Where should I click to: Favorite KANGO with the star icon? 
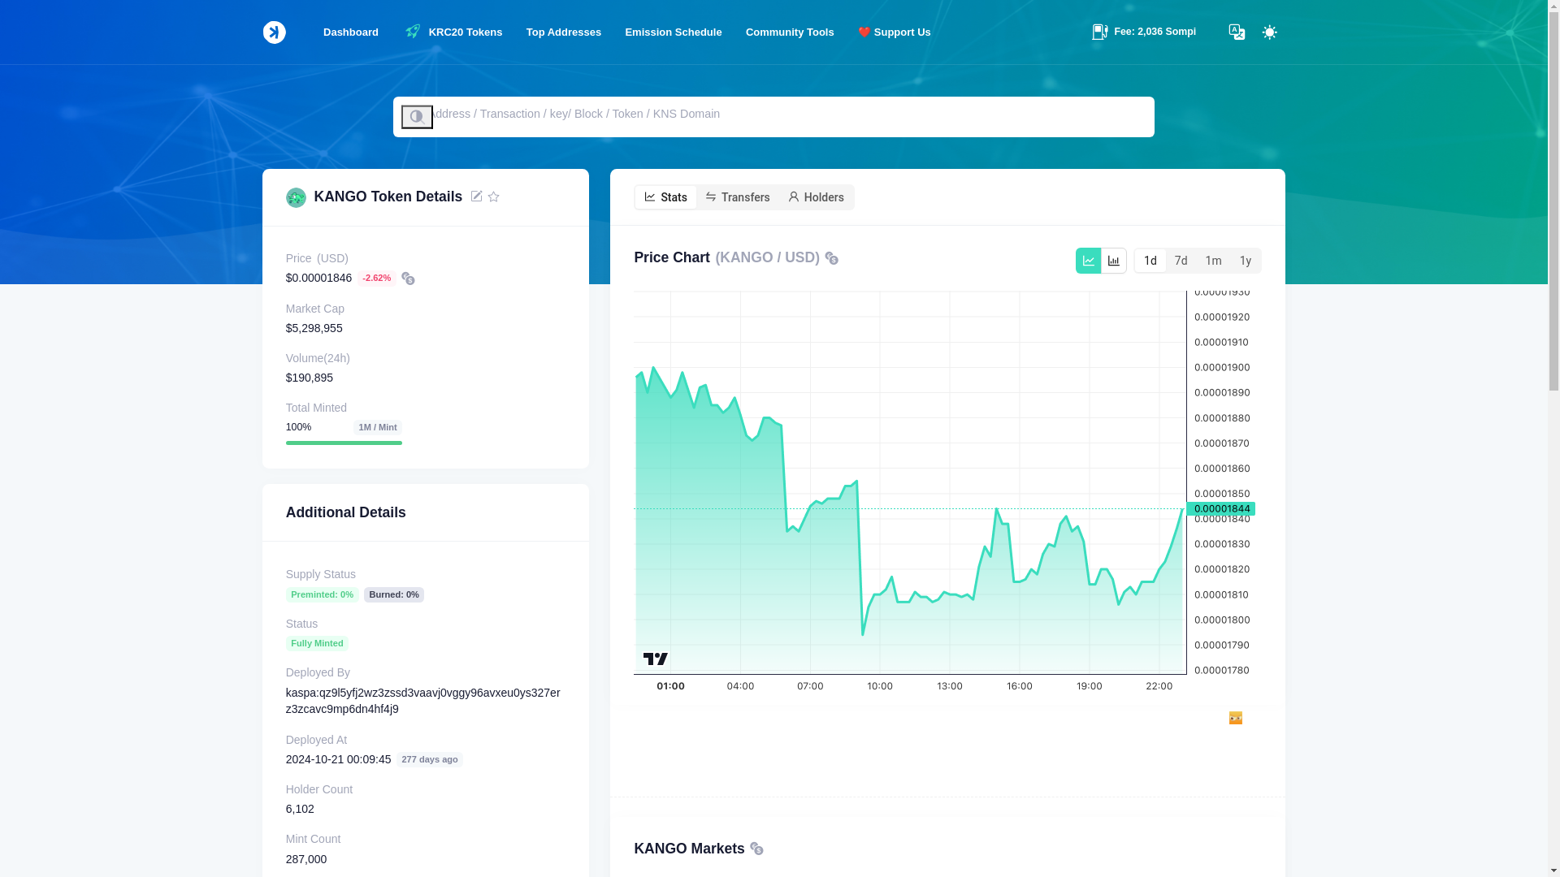coord(493,197)
